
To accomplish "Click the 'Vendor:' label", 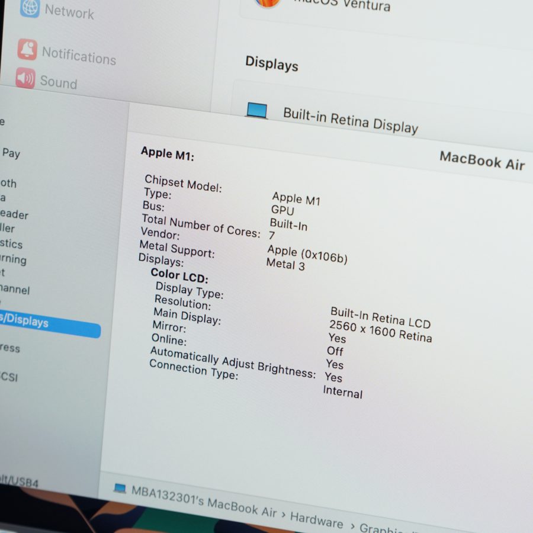I will click(160, 233).
